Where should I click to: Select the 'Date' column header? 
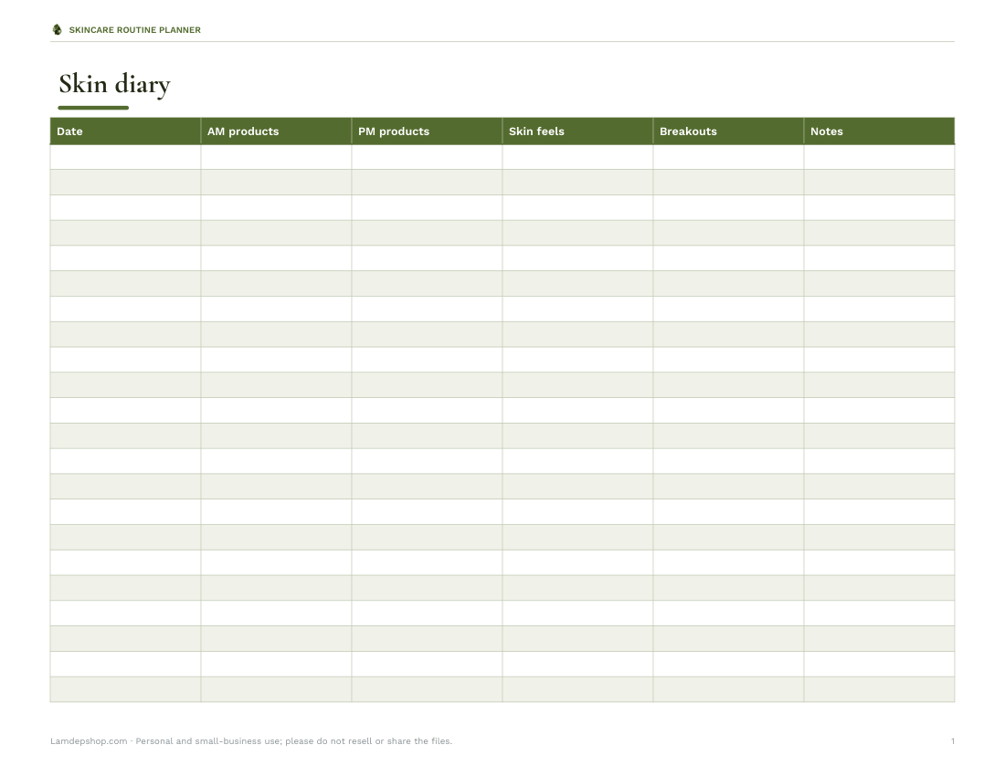pos(126,131)
